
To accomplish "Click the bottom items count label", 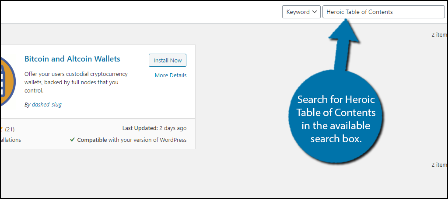I will (x=439, y=165).
